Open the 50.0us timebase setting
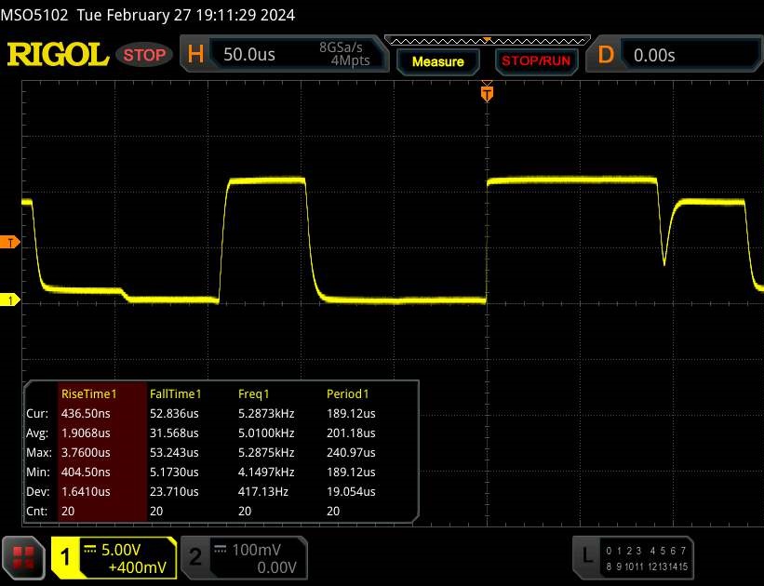Screen dimensions: 764x586 [249, 55]
